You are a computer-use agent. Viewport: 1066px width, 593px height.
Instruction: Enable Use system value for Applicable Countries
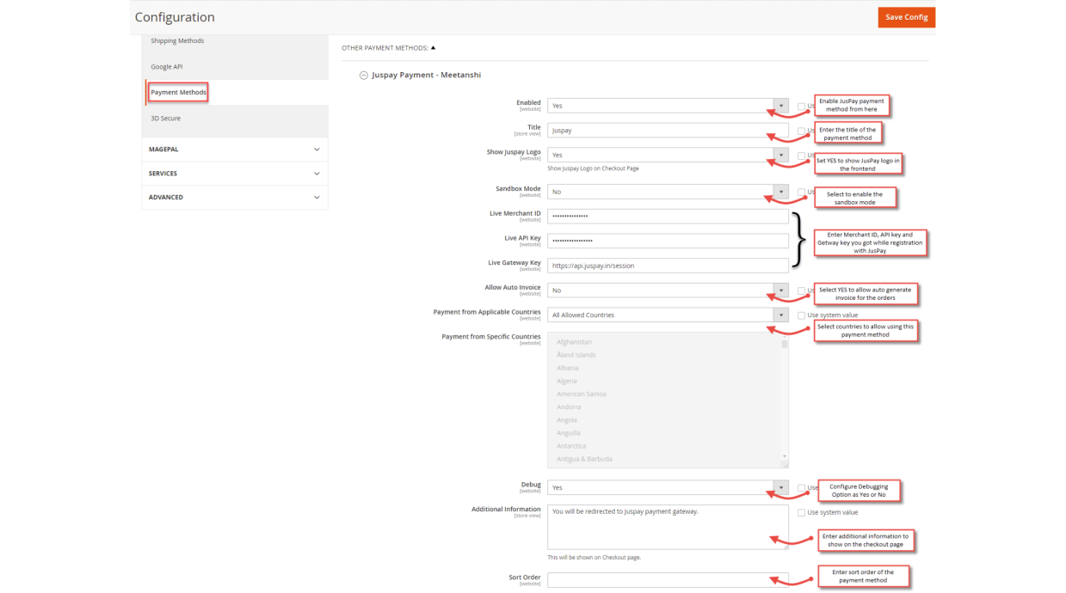[x=801, y=315]
